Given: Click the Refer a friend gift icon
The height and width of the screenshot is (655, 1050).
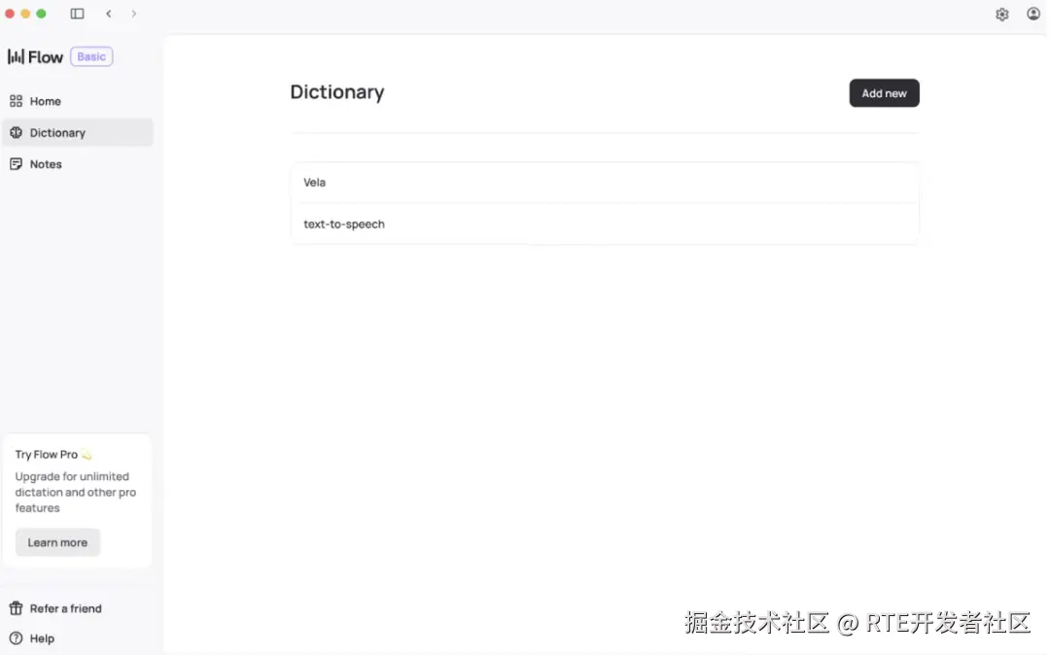Looking at the screenshot, I should coord(17,608).
